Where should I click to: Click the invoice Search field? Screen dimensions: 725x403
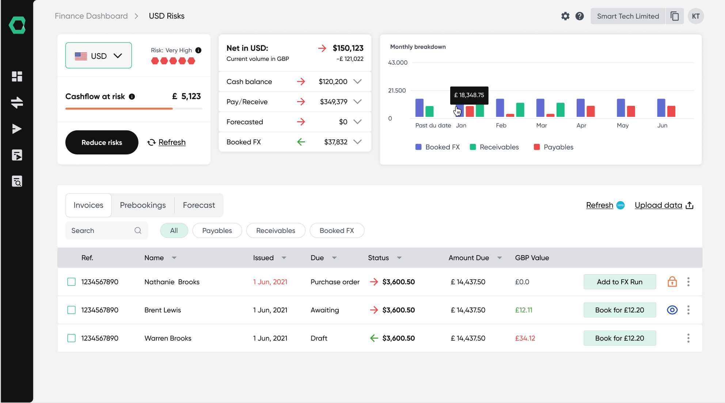tap(102, 230)
